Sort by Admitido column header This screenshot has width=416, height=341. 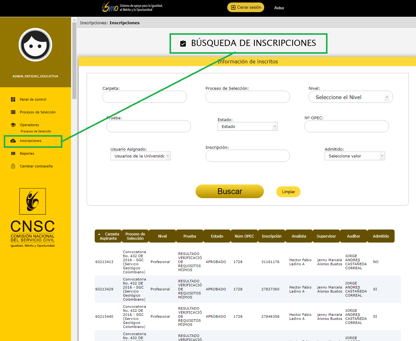(381, 236)
